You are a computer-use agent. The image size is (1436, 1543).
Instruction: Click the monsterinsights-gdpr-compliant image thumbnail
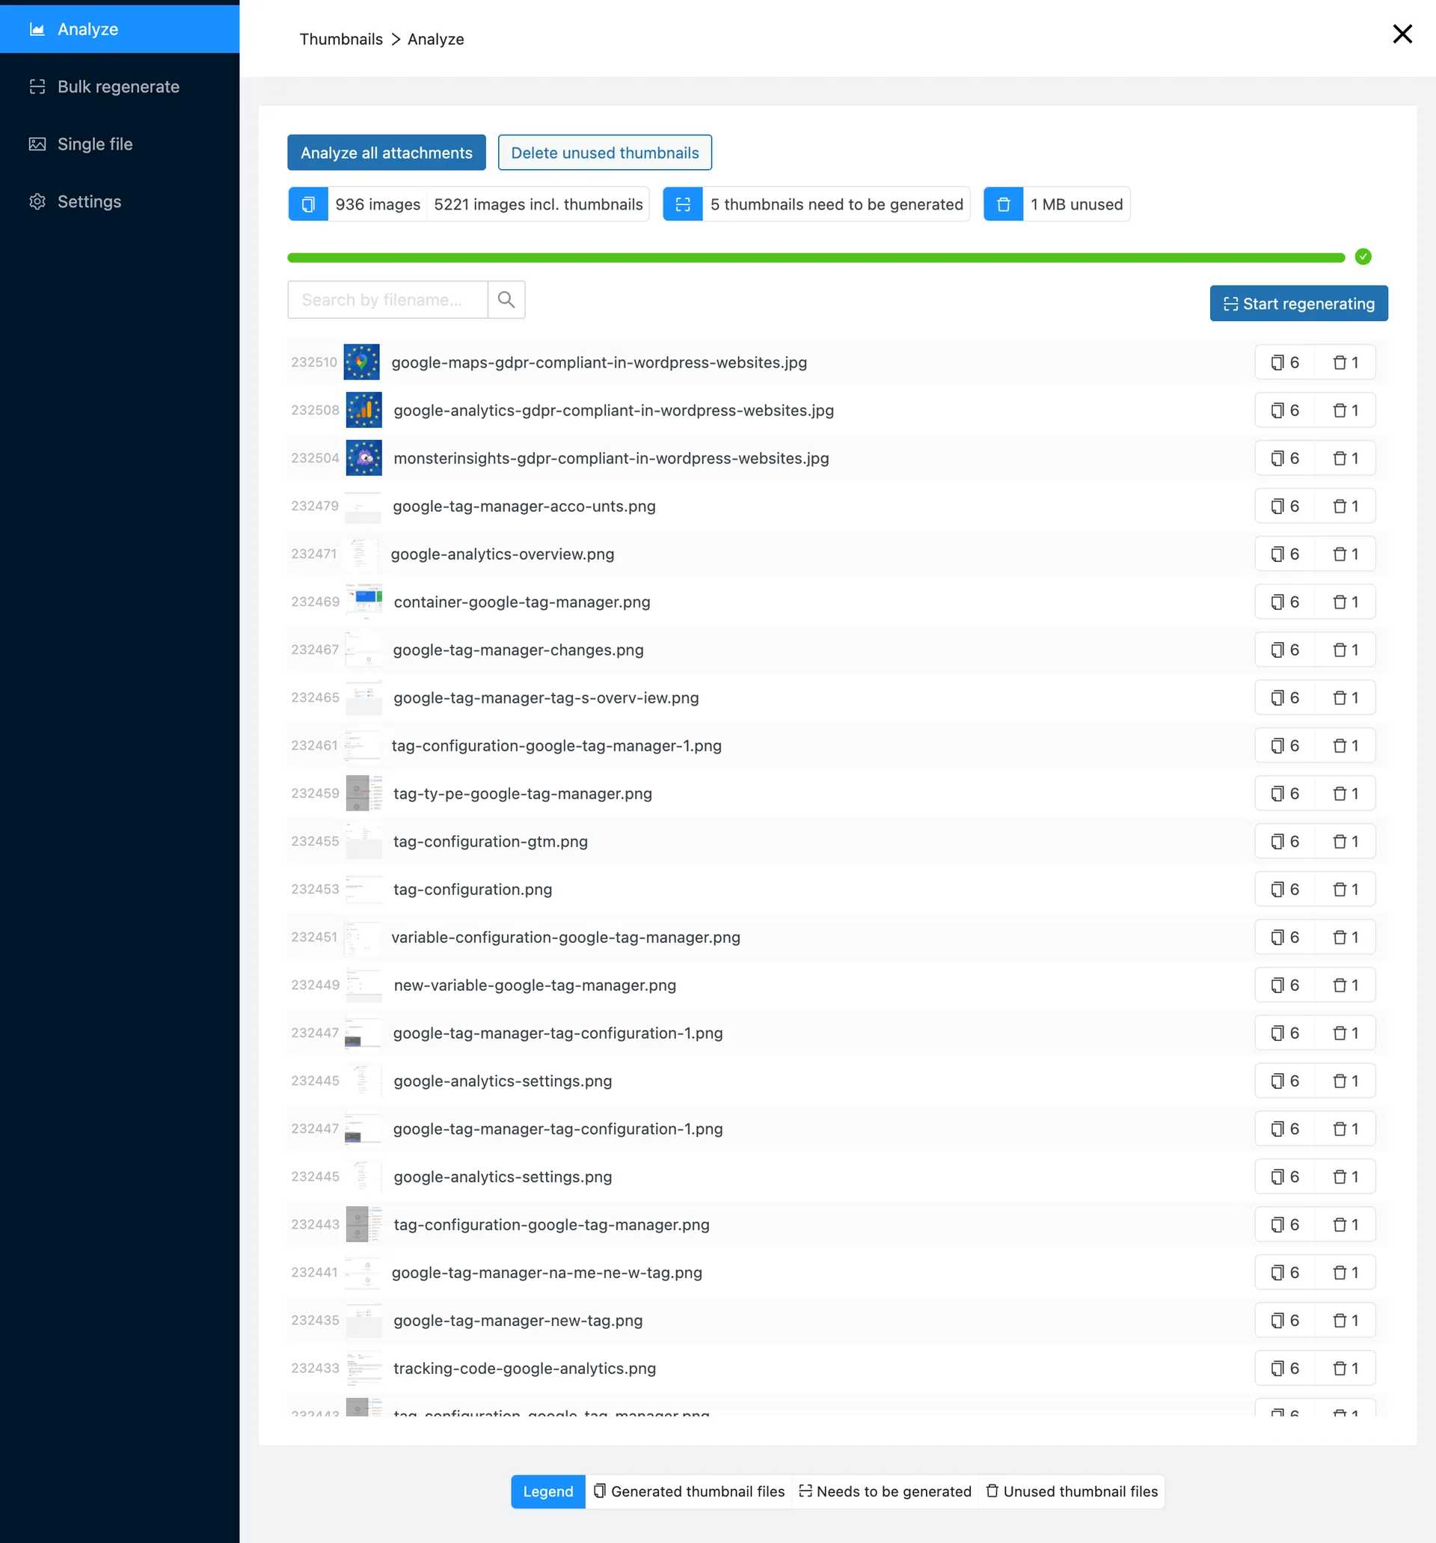pos(363,458)
